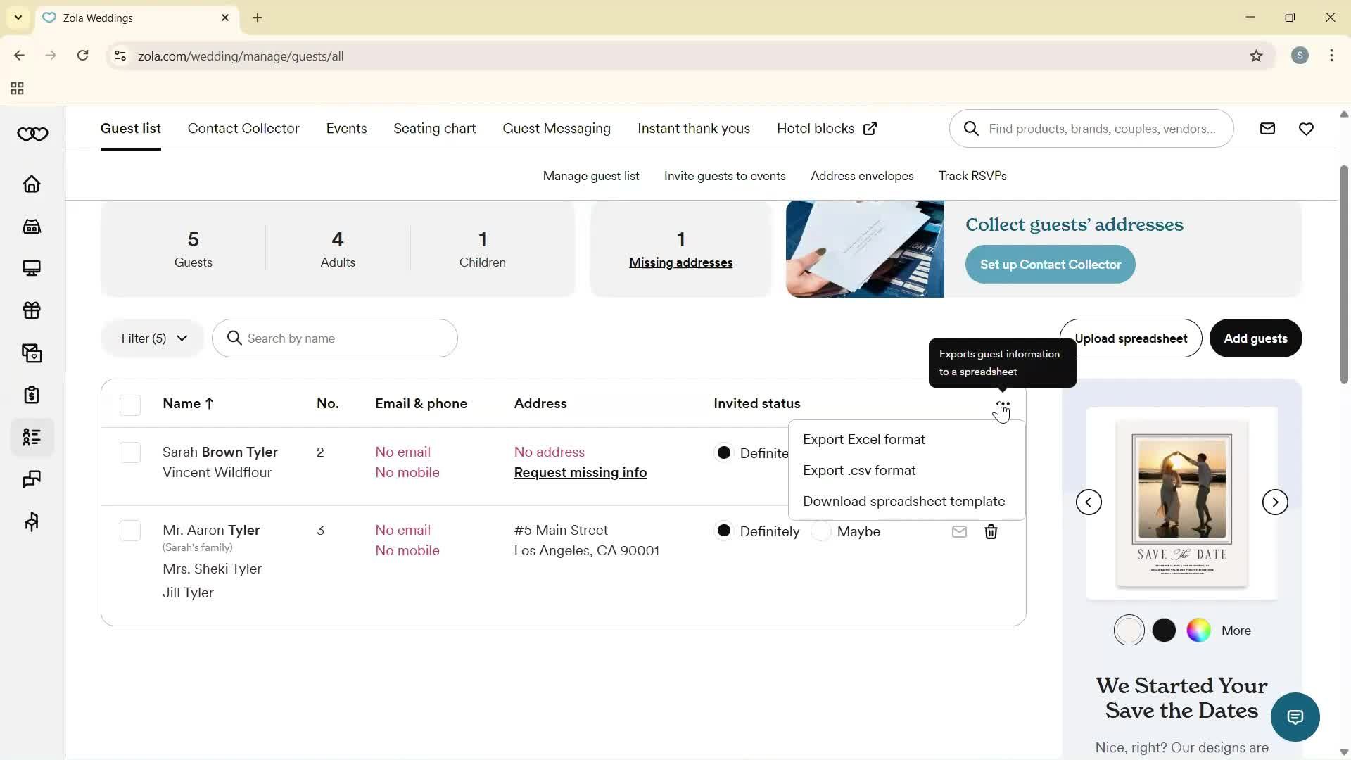1351x760 pixels.
Task: Open the gift registry icon in sidebar
Action: (x=32, y=311)
